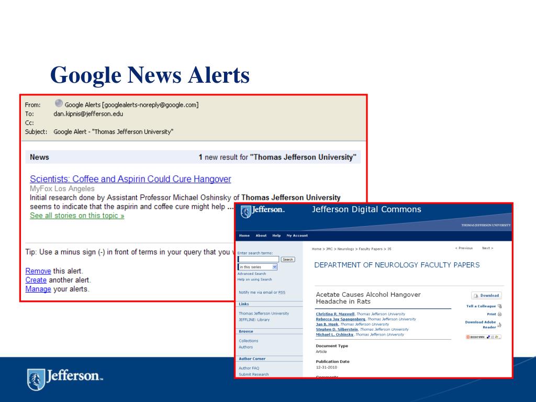Open the JEFFLINE: Library link
The height and width of the screenshot is (402, 536).
(x=254, y=320)
